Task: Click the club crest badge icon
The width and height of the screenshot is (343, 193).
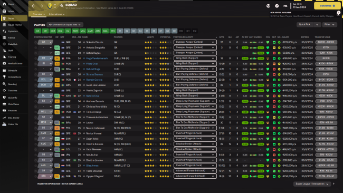Action: [x=50, y=6]
